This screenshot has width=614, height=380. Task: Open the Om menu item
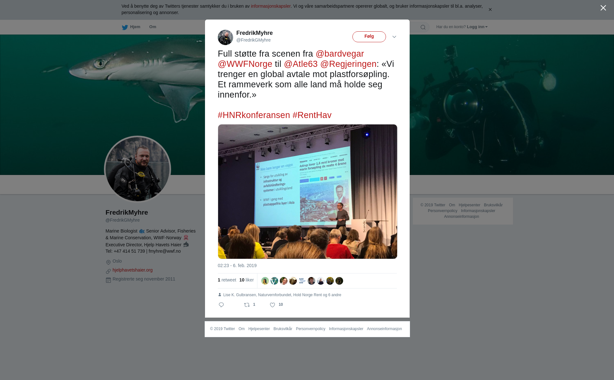coord(153,27)
